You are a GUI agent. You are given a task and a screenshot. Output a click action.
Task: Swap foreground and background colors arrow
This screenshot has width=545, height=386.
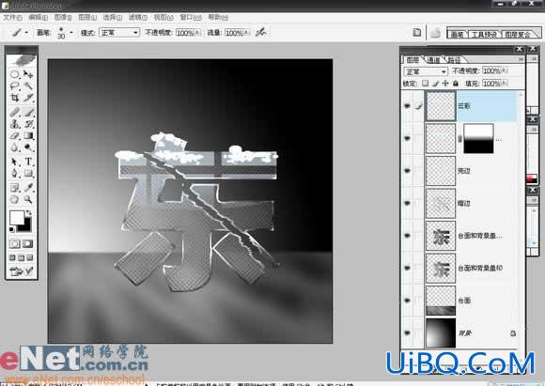tap(28, 213)
